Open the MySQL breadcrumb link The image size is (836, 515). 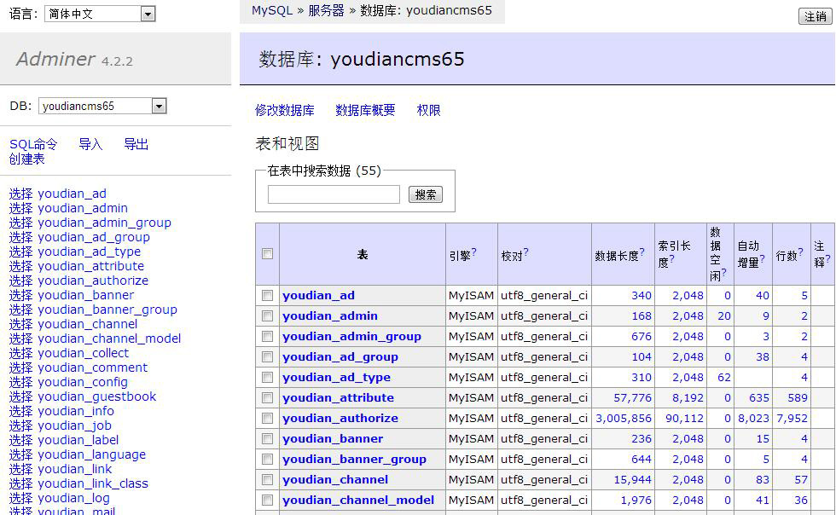(x=272, y=11)
